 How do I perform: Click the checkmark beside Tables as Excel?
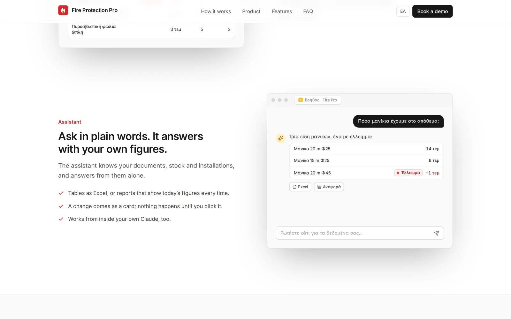click(x=61, y=193)
